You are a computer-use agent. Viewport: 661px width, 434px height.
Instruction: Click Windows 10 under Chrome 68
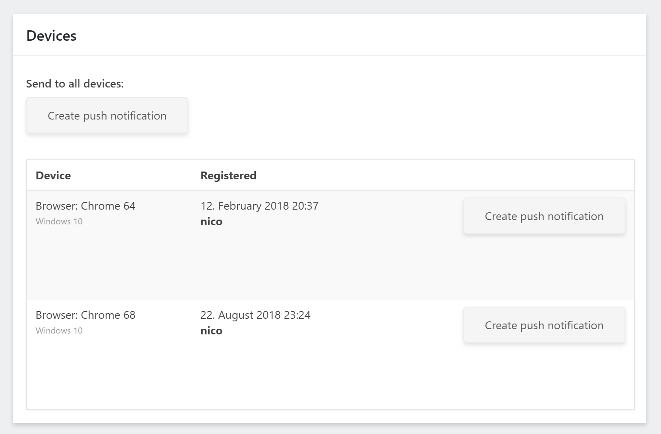(x=59, y=330)
